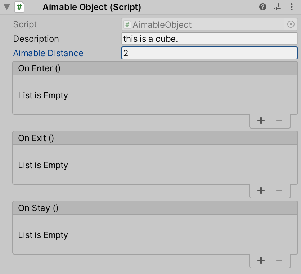Click the Aimable Distance draggable label

click(x=48, y=53)
